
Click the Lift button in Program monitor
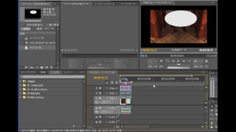196,66
